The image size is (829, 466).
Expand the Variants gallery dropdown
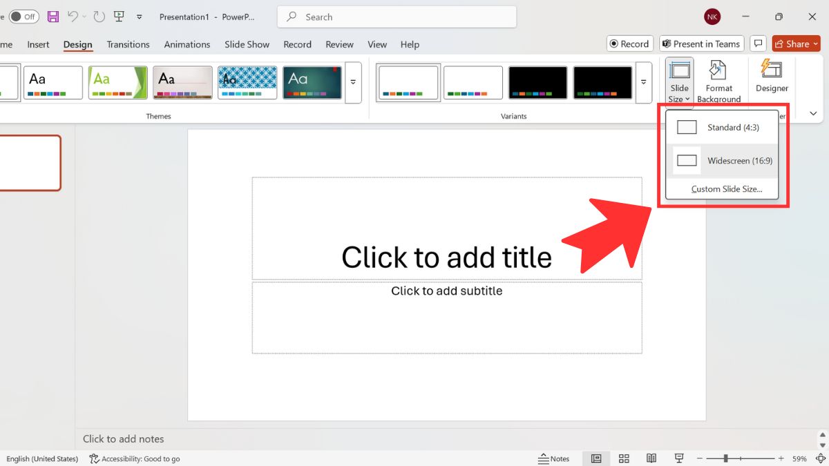pos(643,82)
